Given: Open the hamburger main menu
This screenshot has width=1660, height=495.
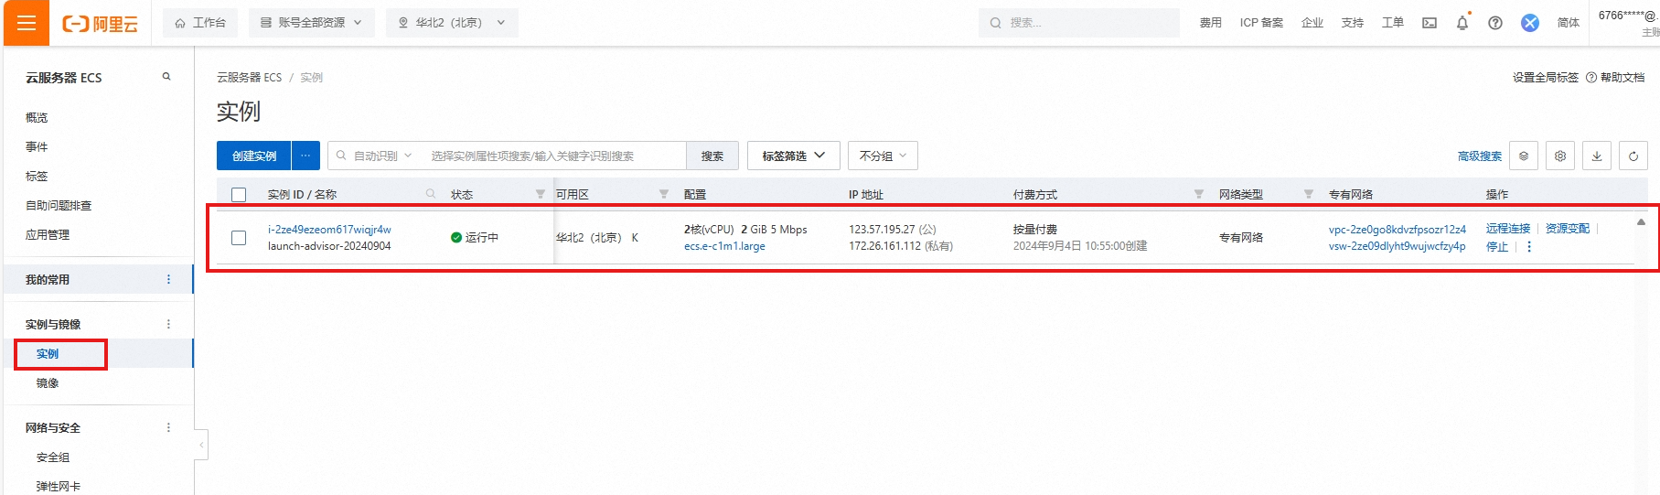Looking at the screenshot, I should click(x=27, y=23).
